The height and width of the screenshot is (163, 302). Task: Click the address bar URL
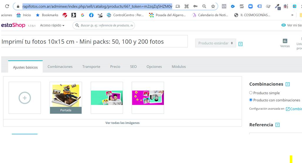click(97, 6)
